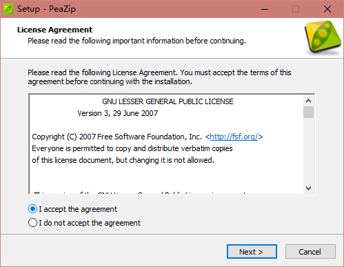
Task: Click the Cancel button
Action: [x=310, y=252]
